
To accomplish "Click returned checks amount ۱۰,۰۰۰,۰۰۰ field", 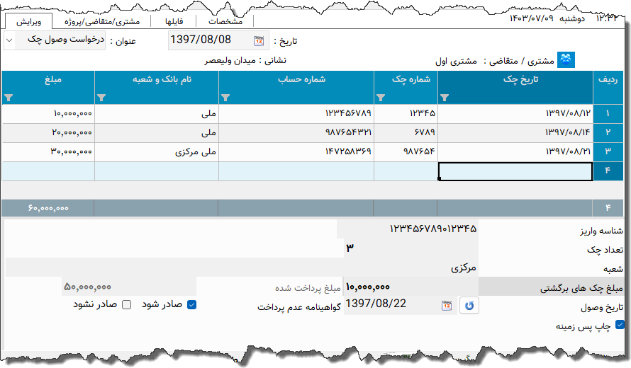I will coord(411,287).
